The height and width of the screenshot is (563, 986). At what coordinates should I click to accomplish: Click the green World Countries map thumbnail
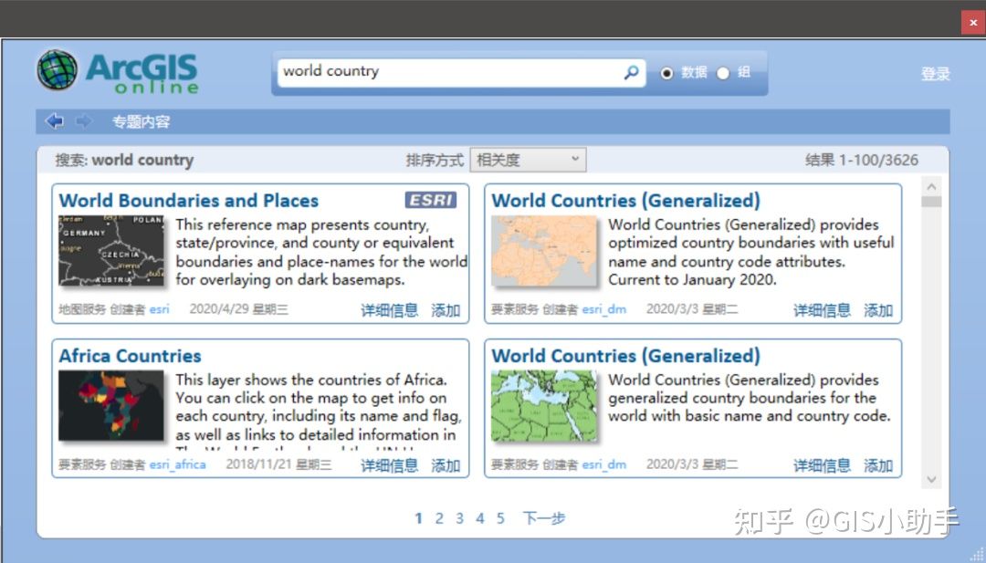click(544, 405)
